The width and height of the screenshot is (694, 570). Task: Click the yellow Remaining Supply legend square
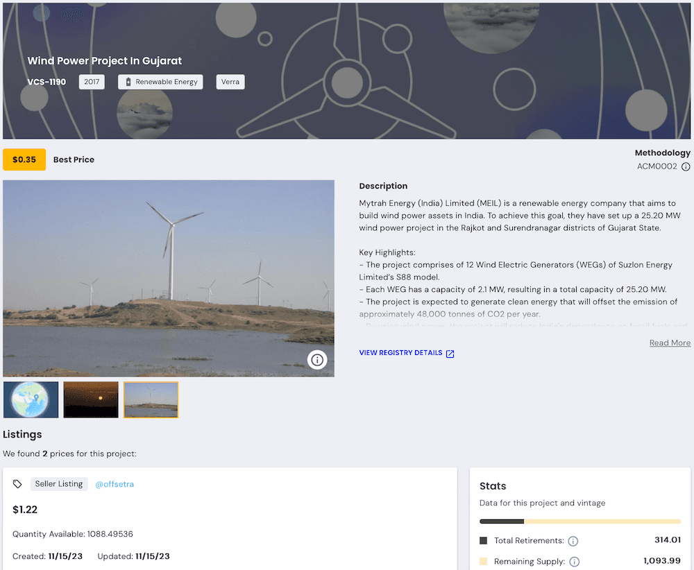[484, 562]
